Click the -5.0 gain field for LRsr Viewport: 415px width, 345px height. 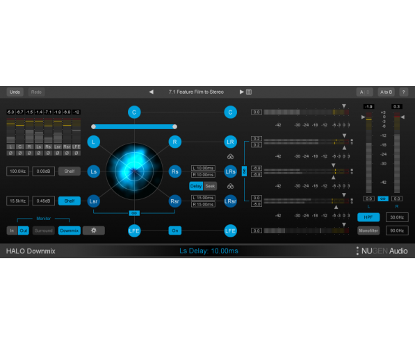pos(257,204)
